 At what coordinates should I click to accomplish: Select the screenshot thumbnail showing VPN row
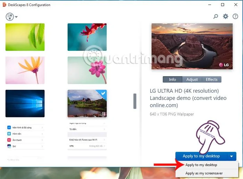[x=87, y=137]
